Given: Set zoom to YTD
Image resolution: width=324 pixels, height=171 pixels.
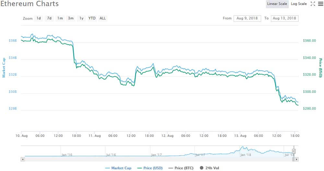Looking at the screenshot, I should tap(92, 18).
